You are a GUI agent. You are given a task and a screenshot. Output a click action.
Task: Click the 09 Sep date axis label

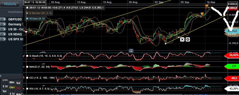(185, 2)
